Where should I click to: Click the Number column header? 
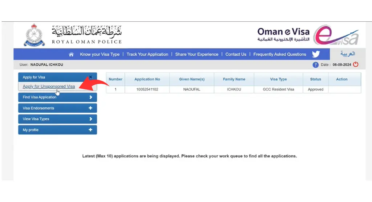coord(116,79)
